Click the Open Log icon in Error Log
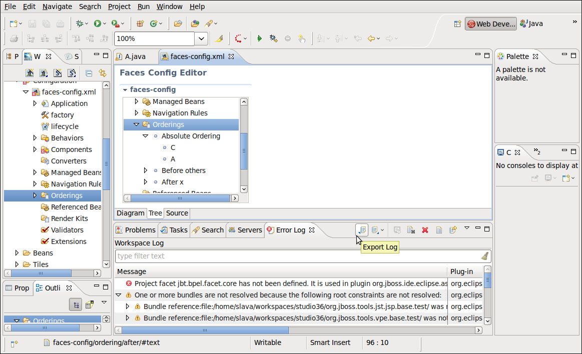 [439, 230]
